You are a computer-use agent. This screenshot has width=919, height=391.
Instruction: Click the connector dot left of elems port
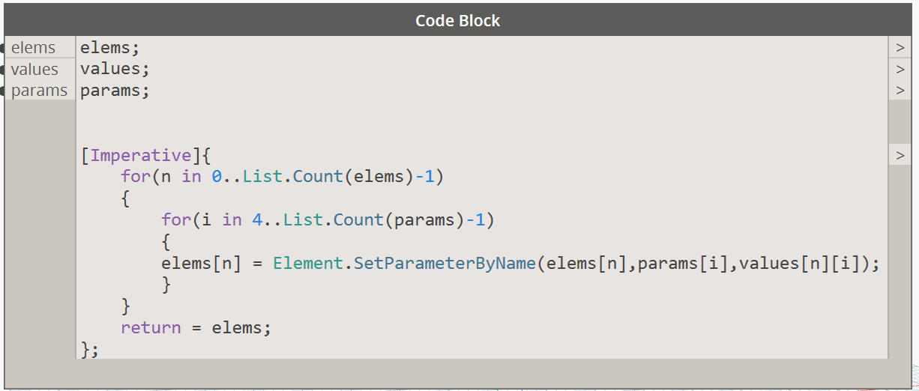point(3,48)
